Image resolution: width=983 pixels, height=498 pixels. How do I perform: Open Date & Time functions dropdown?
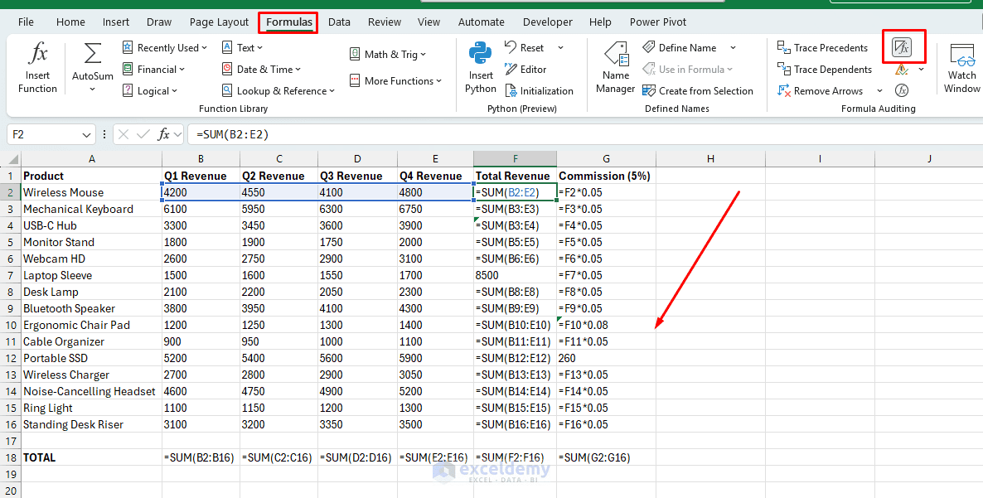coord(261,70)
